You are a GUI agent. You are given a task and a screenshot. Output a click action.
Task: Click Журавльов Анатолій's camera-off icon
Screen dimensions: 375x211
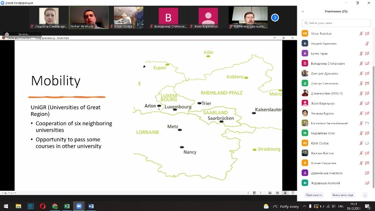[x=367, y=183]
